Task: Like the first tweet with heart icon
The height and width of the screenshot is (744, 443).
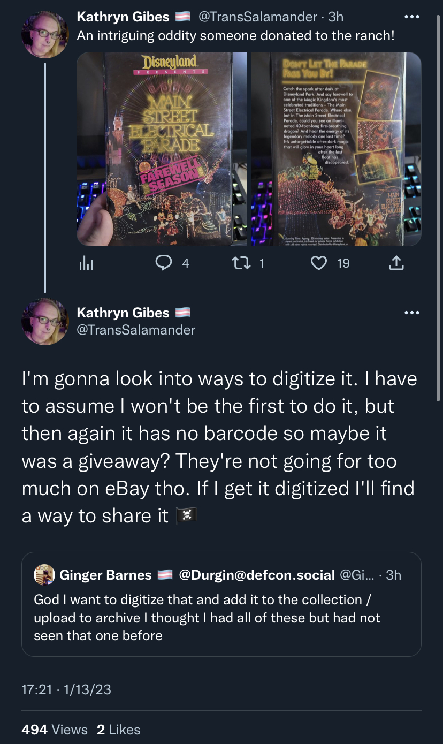Action: coord(319,263)
